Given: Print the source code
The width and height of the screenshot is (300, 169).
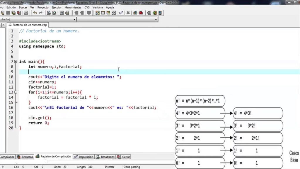Looking at the screenshot, I should coord(26,13).
